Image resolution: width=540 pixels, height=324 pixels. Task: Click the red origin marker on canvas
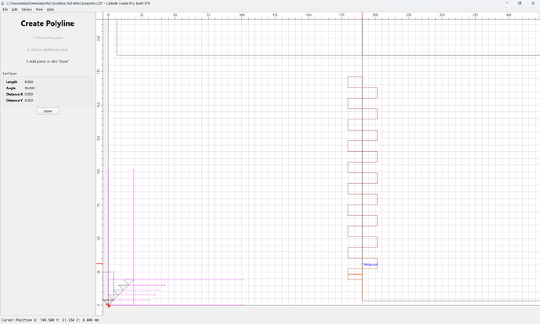(x=108, y=305)
